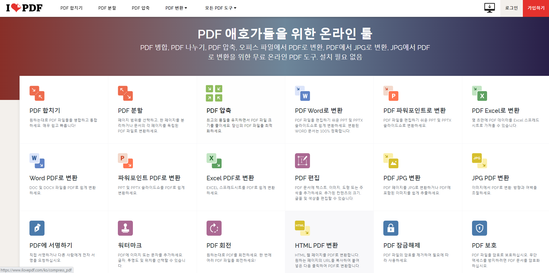Open the PDF 편집 editing tool icon

(x=302, y=161)
